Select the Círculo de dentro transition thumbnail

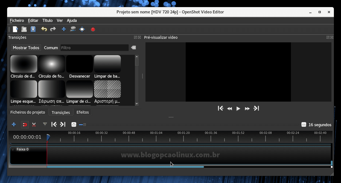click(x=24, y=64)
